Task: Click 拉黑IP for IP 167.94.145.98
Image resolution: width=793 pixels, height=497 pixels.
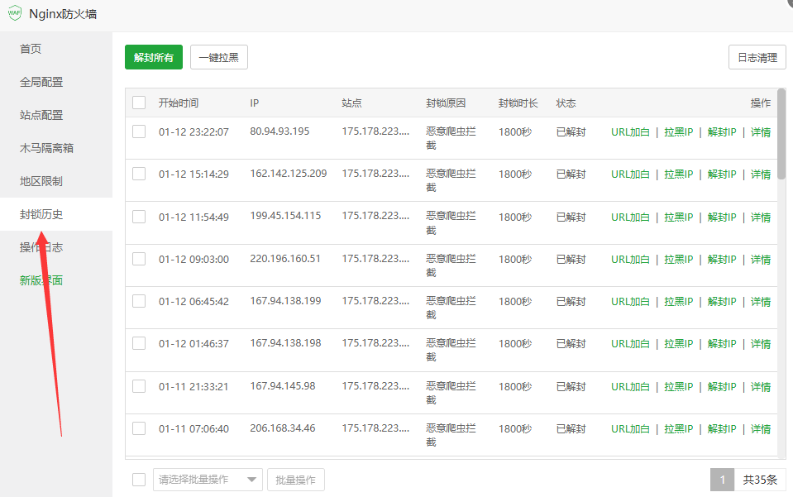Action: click(679, 387)
